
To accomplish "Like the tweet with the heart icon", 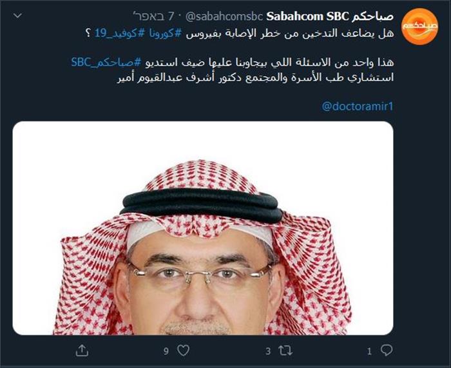I will tap(183, 351).
